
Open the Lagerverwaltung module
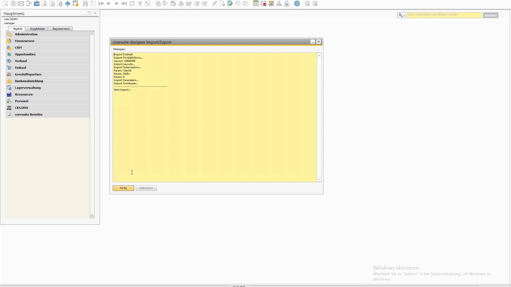(x=48, y=88)
